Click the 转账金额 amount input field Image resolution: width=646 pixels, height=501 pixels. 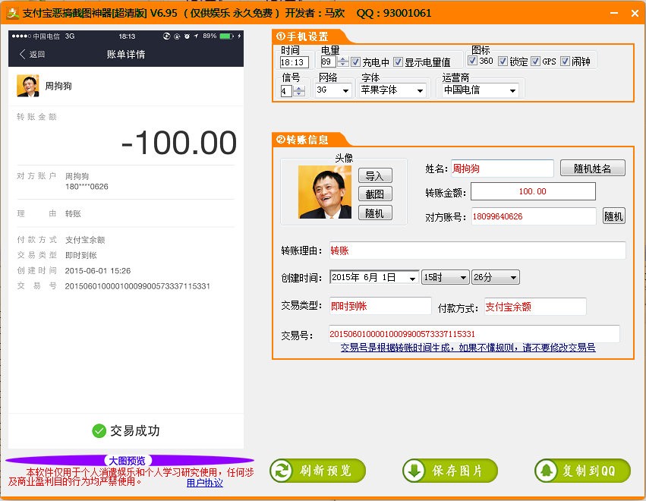(x=533, y=191)
